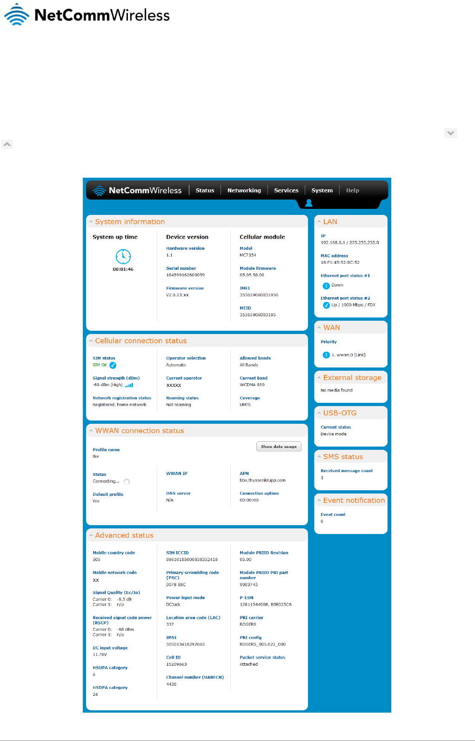The image size is (475, 741).
Task: Click the NetCommWireless logo in the router header
Action: (x=137, y=190)
